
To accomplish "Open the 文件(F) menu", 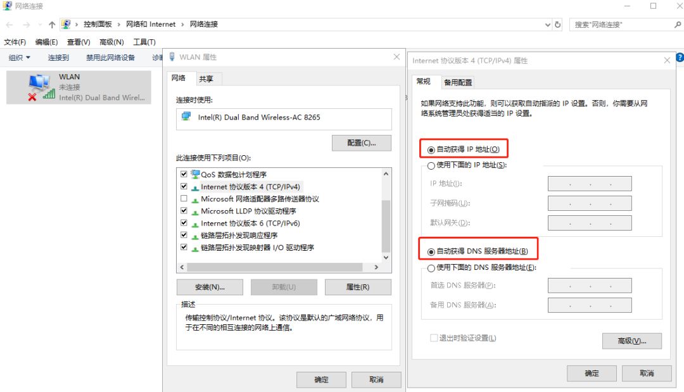I will point(15,42).
